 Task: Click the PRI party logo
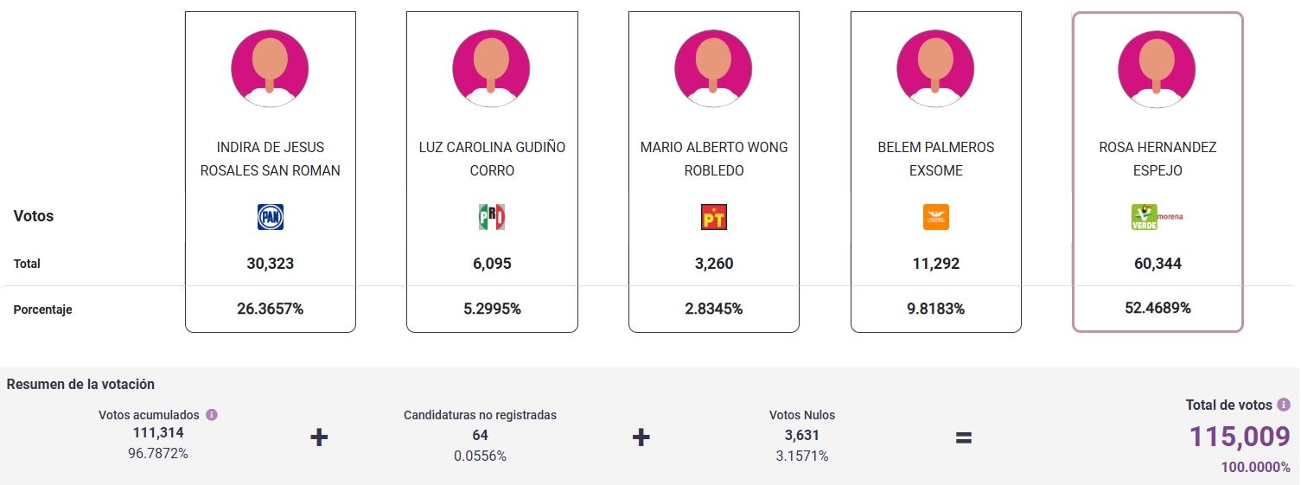pos(492,217)
